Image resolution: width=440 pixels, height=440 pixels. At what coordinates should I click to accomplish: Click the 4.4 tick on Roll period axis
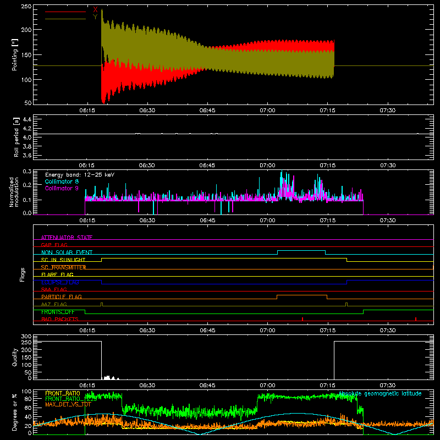[27, 119]
